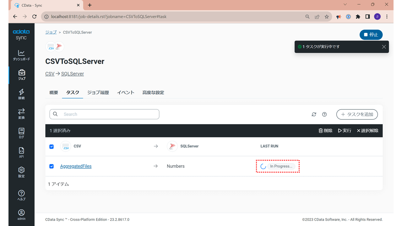Open the CSV connection link under job title

(x=50, y=74)
